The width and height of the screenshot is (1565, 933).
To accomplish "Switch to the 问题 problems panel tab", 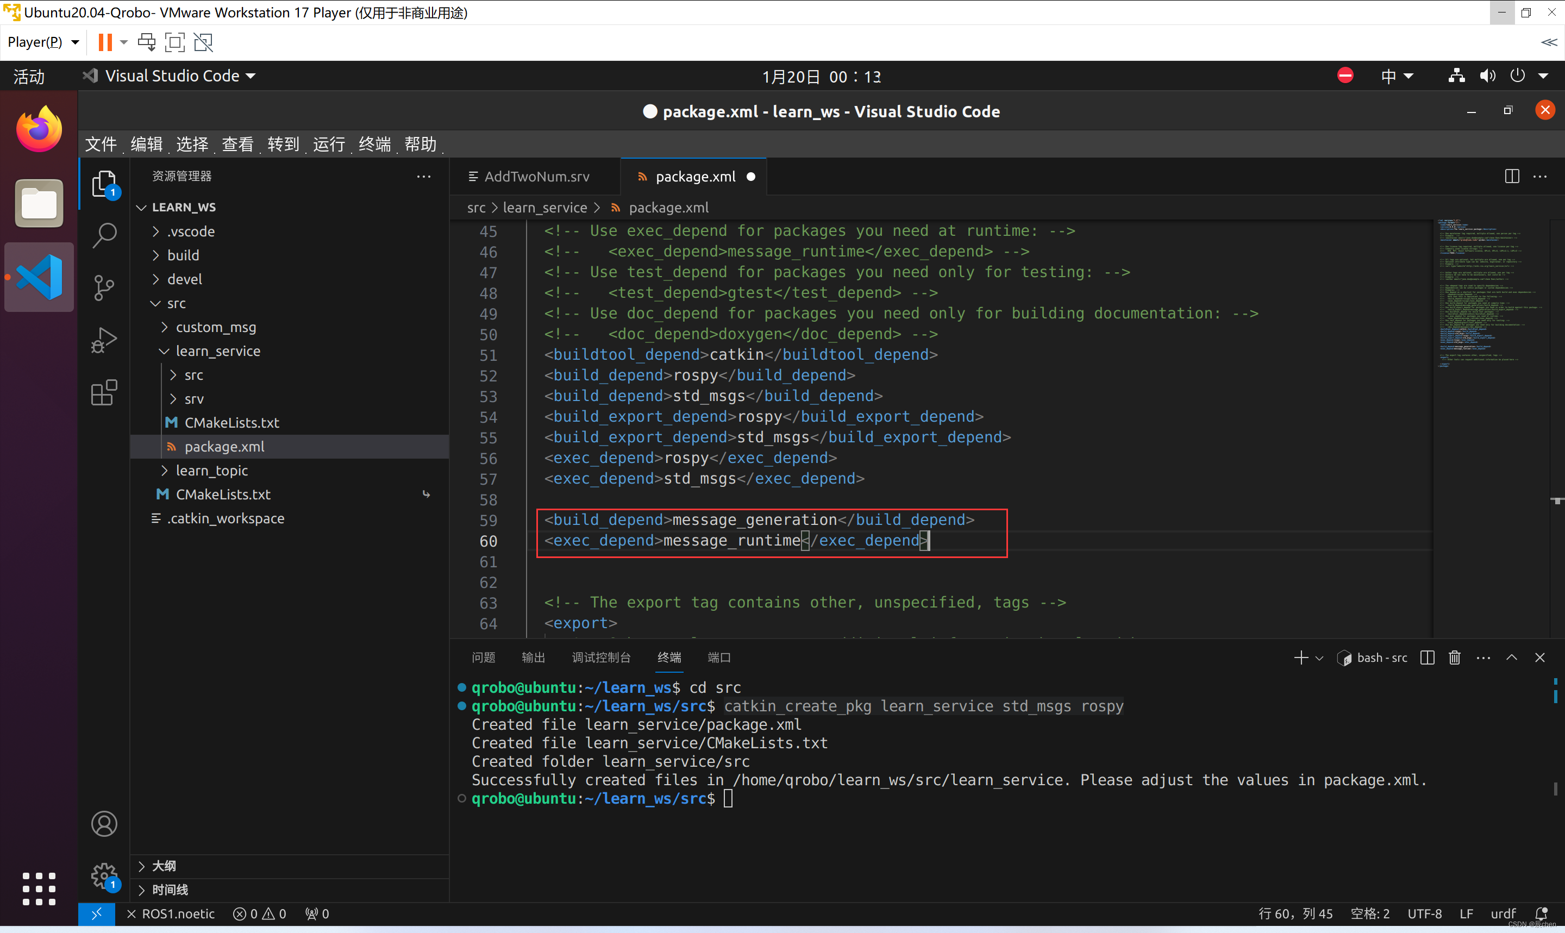I will pyautogui.click(x=483, y=658).
